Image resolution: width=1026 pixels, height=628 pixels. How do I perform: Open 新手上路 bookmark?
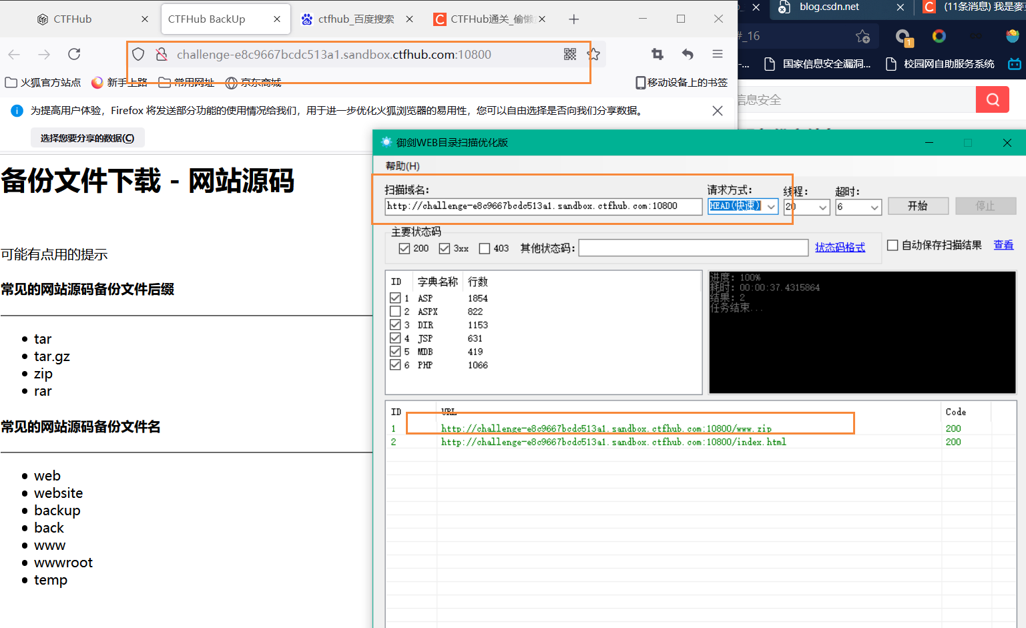[x=119, y=83]
